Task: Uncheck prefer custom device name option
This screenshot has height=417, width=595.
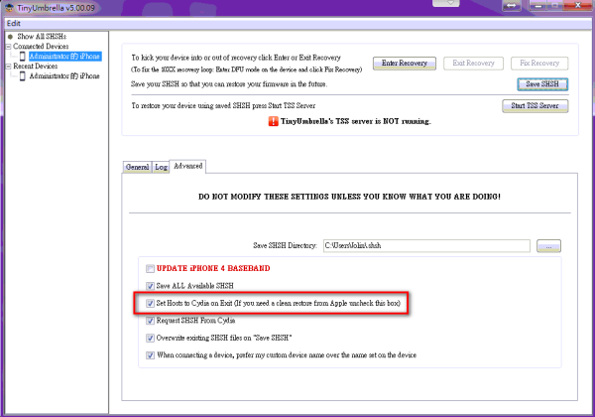Action: coord(150,354)
